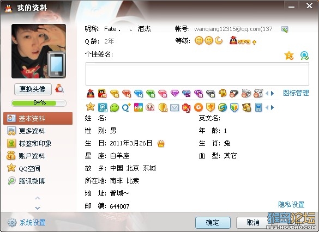This screenshot has height=232, width=319.
Task: Click the birthday crown icon beside birth date
Action: tap(161, 144)
